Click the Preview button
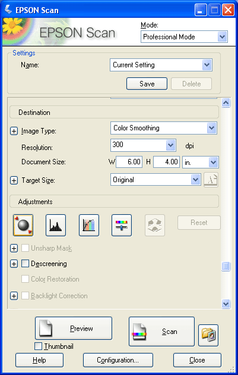 [74, 329]
